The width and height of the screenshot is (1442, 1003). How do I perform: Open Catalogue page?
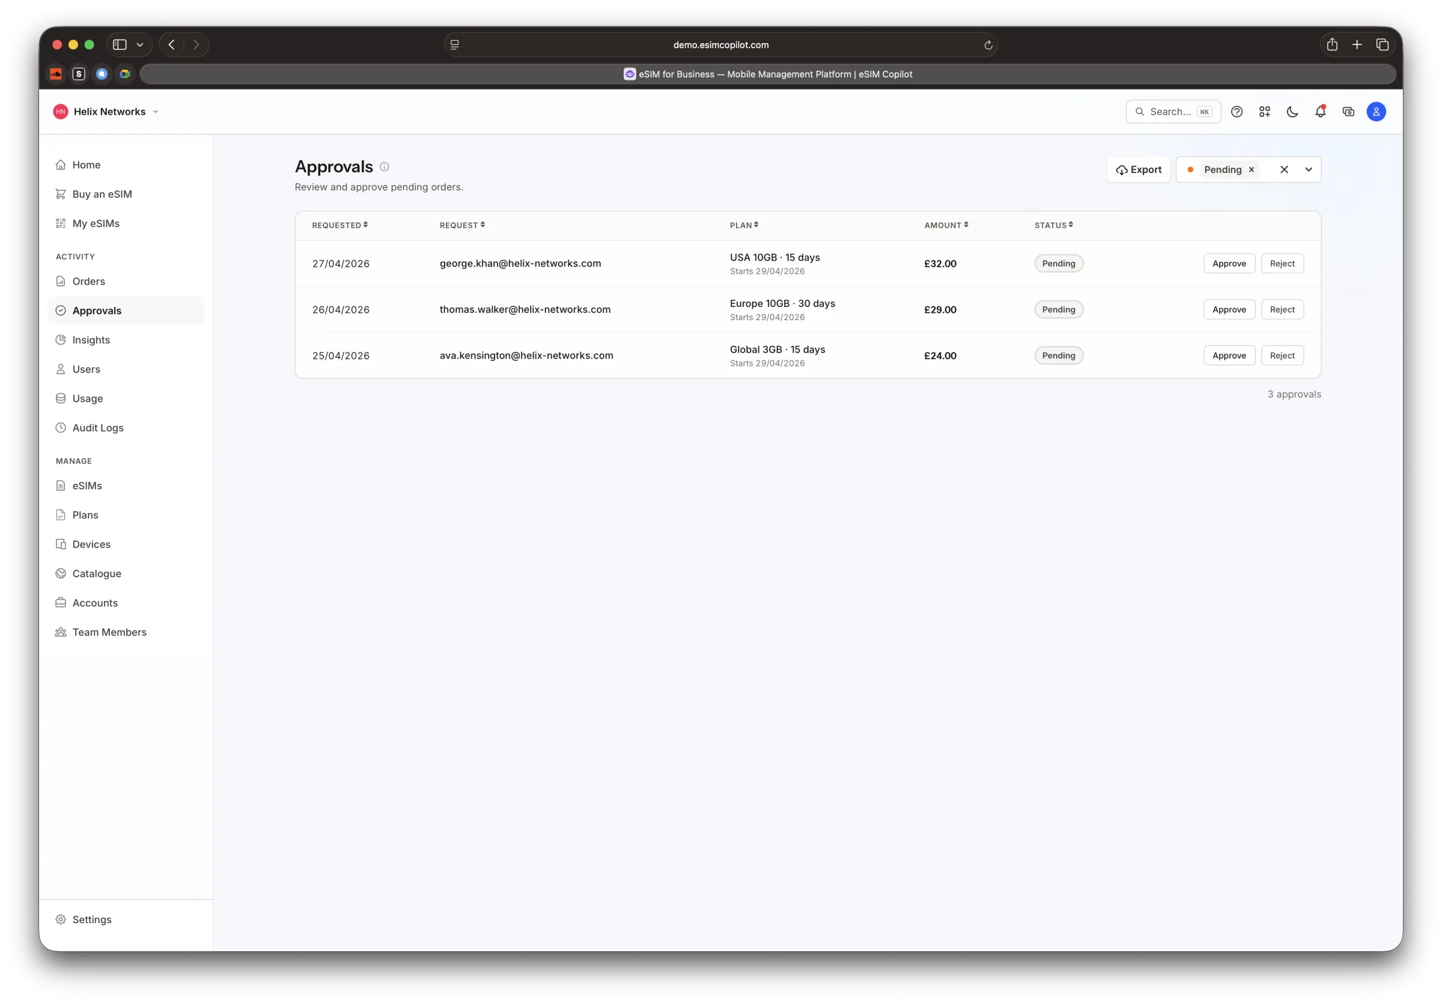coord(126,574)
